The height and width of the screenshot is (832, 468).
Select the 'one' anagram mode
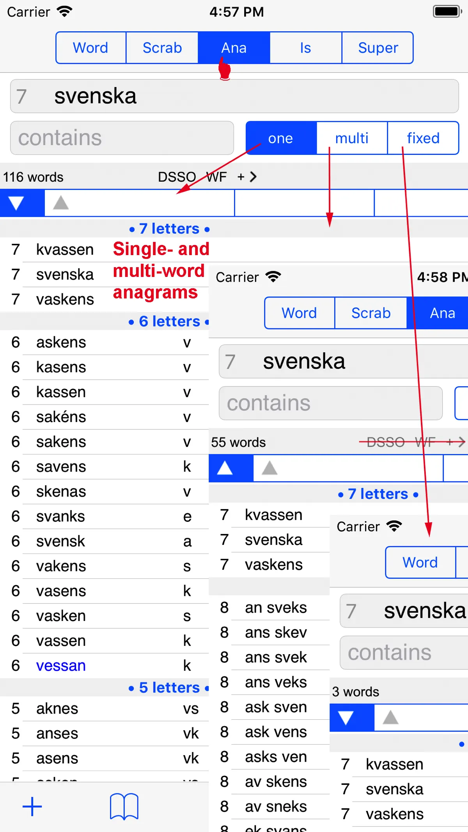click(x=281, y=138)
